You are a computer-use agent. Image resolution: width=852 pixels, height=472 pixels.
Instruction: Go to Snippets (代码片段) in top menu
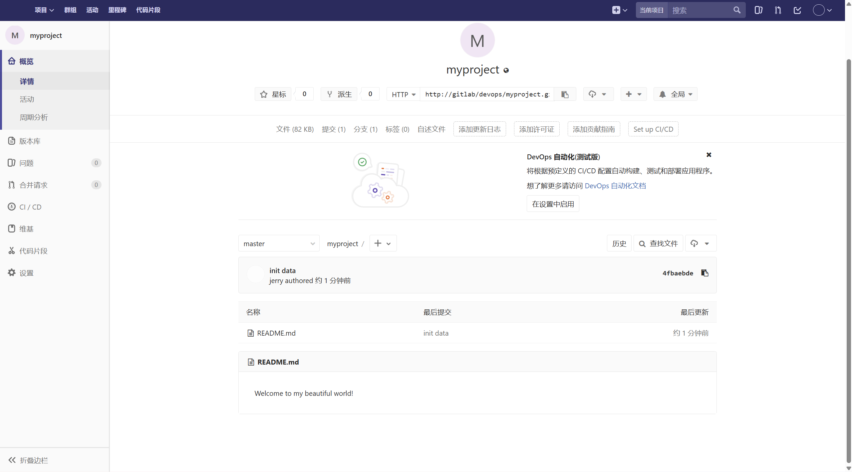coord(148,10)
